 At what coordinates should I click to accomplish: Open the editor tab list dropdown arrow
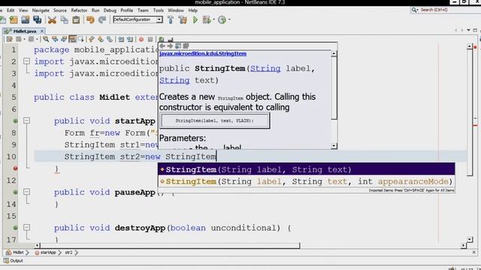click(468, 30)
